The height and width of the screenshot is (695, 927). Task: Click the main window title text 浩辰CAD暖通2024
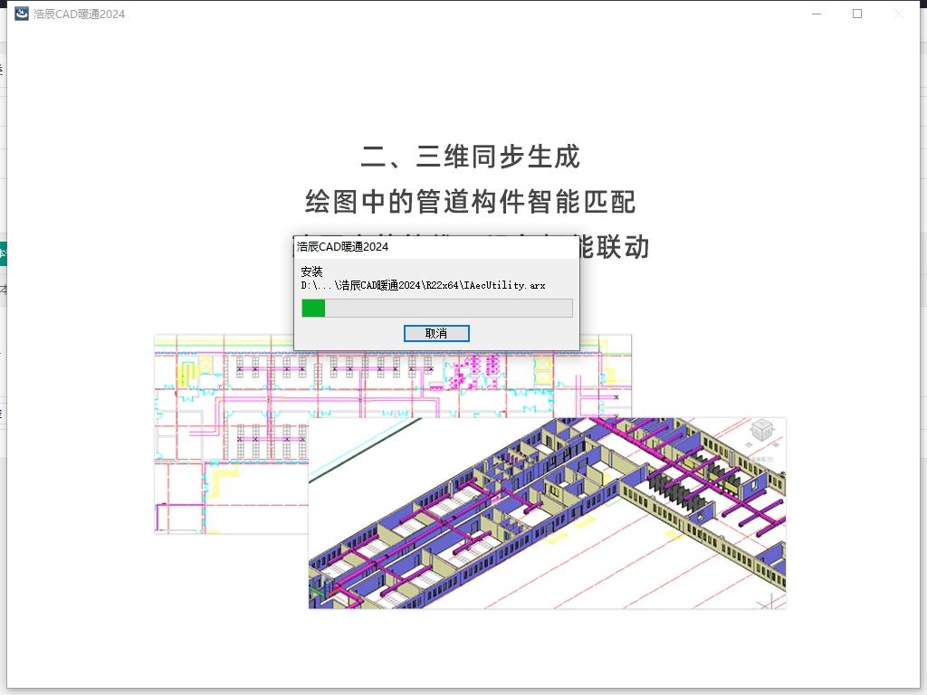pos(79,14)
